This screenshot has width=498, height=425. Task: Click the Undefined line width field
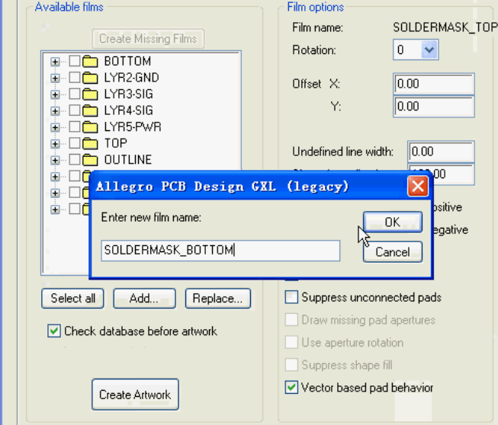(441, 152)
